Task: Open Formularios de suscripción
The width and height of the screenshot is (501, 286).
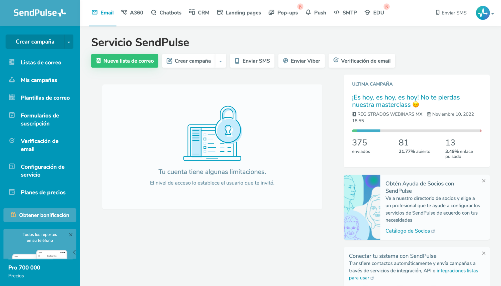Action: click(40, 120)
